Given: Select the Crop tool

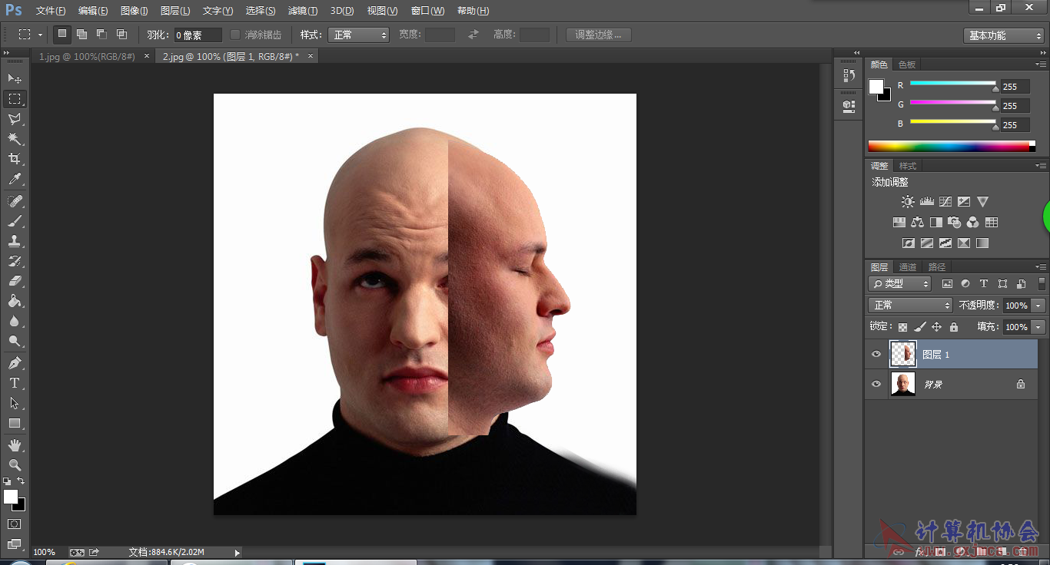Looking at the screenshot, I should click(x=15, y=159).
